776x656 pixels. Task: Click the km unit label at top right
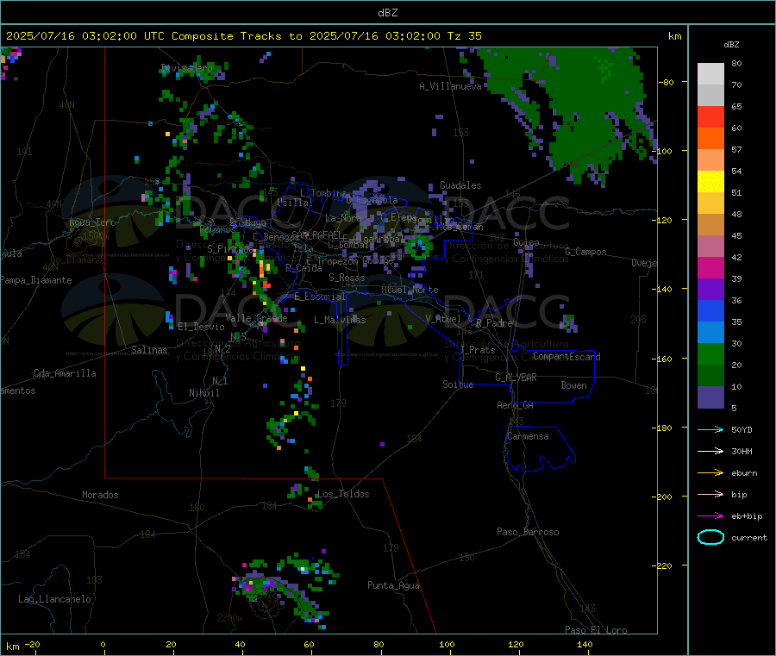pos(674,36)
